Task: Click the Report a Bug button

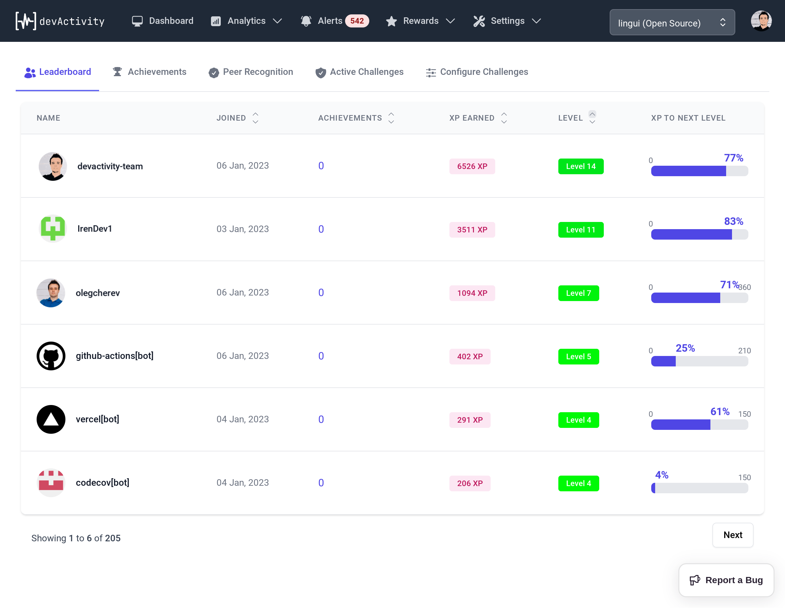Action: (x=726, y=580)
